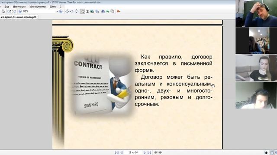Click the zoom in plus button
Image resolution: width=277 pixels, height=155 pixels.
61,12
